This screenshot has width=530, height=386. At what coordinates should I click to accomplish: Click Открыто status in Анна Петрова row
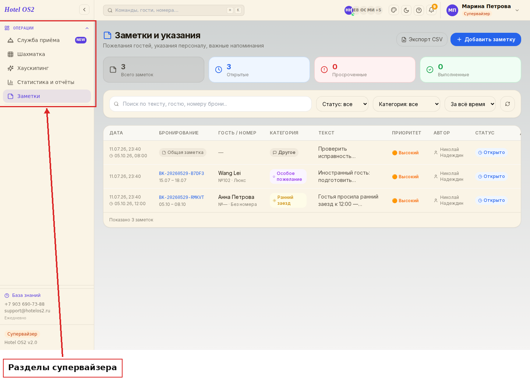pyautogui.click(x=491, y=200)
